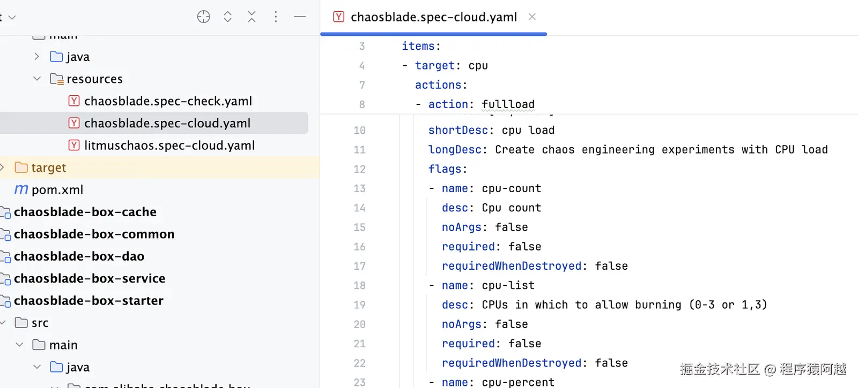
Task: Select chaosblade-box-service module
Action: pos(90,278)
